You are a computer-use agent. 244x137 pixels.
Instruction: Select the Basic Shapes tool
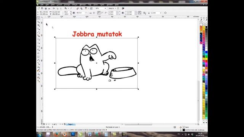pyautogui.click(x=39, y=49)
